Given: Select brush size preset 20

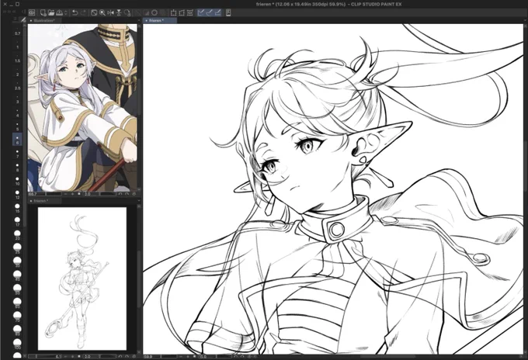Looking at the screenshot, I should [x=17, y=236].
